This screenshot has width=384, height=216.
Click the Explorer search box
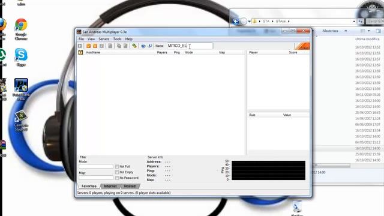coord(375,22)
